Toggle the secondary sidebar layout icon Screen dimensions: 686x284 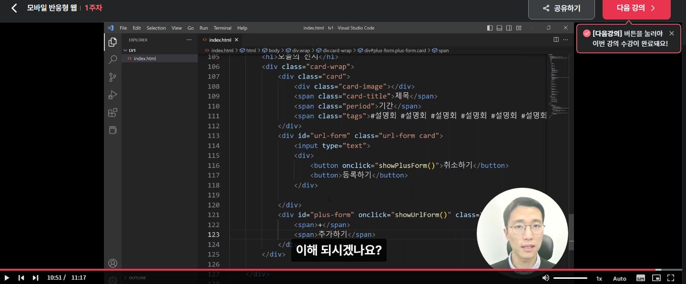click(509, 28)
